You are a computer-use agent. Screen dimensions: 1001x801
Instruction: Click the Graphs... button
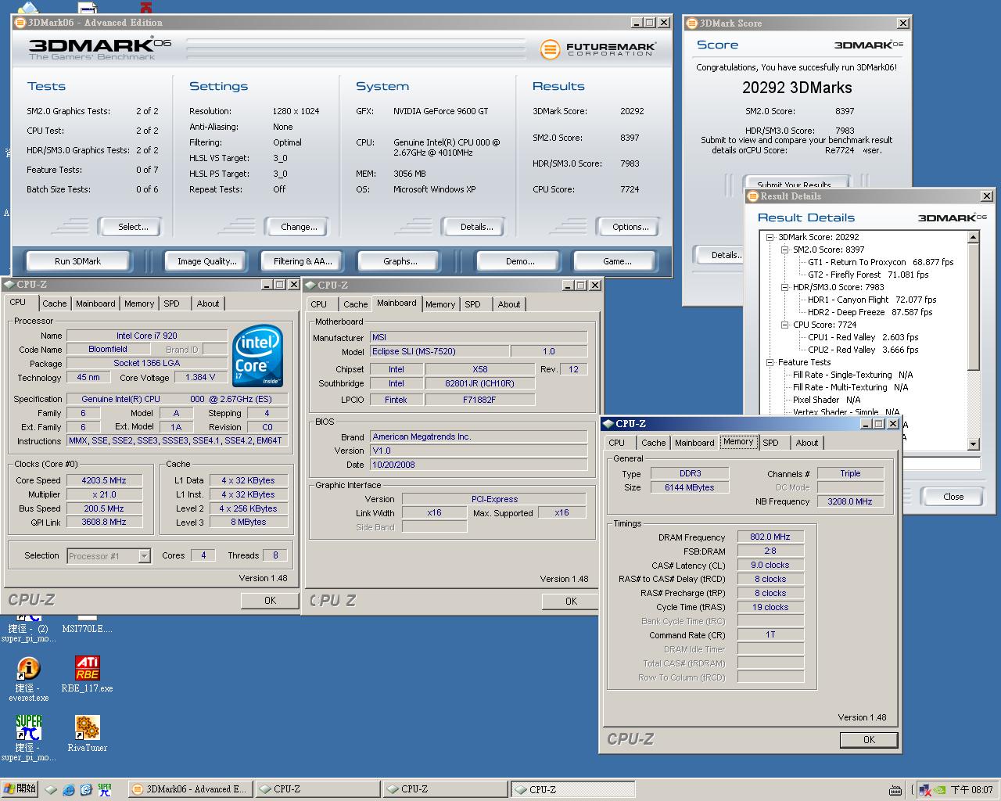(x=400, y=261)
